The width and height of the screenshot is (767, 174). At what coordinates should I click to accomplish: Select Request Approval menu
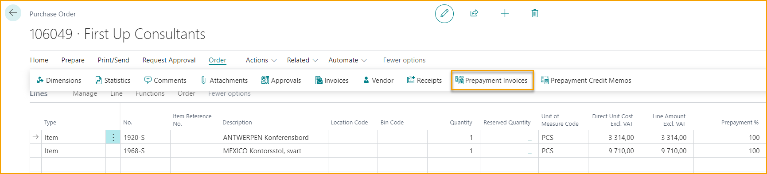[x=169, y=60]
